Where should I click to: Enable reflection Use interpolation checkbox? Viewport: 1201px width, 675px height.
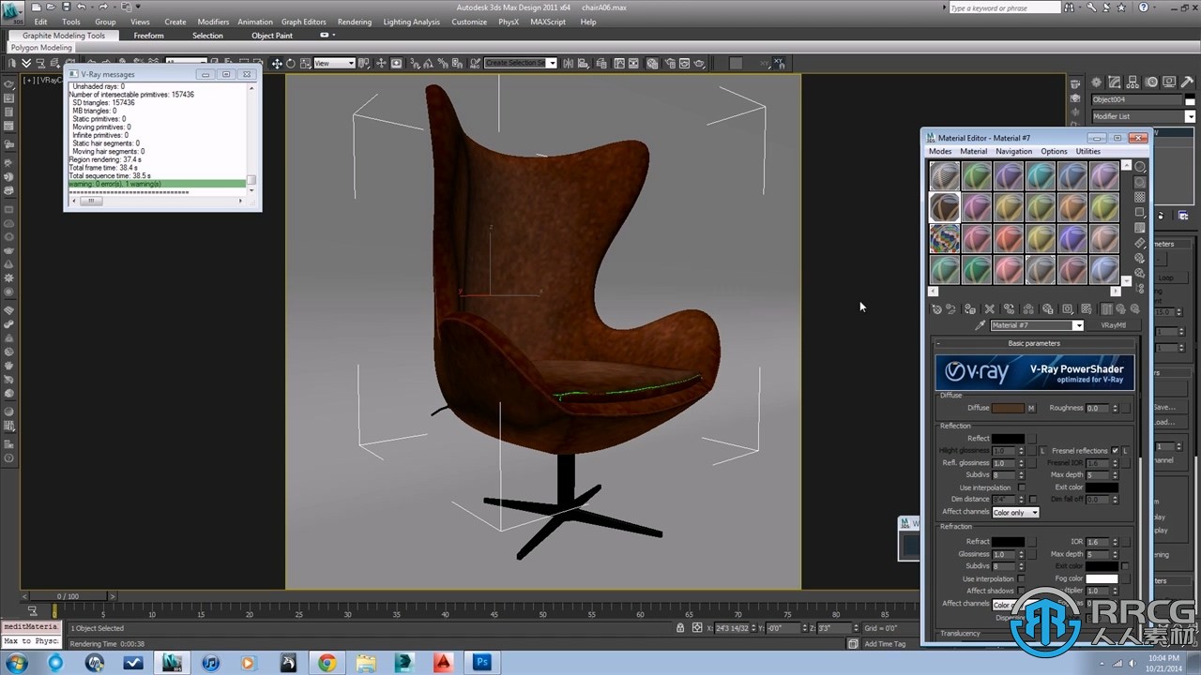[x=1021, y=487]
